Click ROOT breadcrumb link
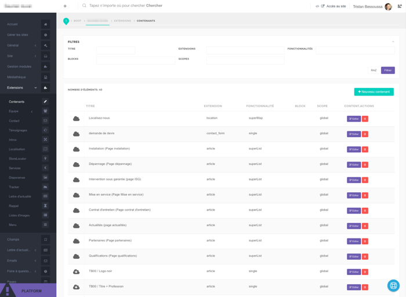Viewport: 406px width, 297px height. pos(77,21)
